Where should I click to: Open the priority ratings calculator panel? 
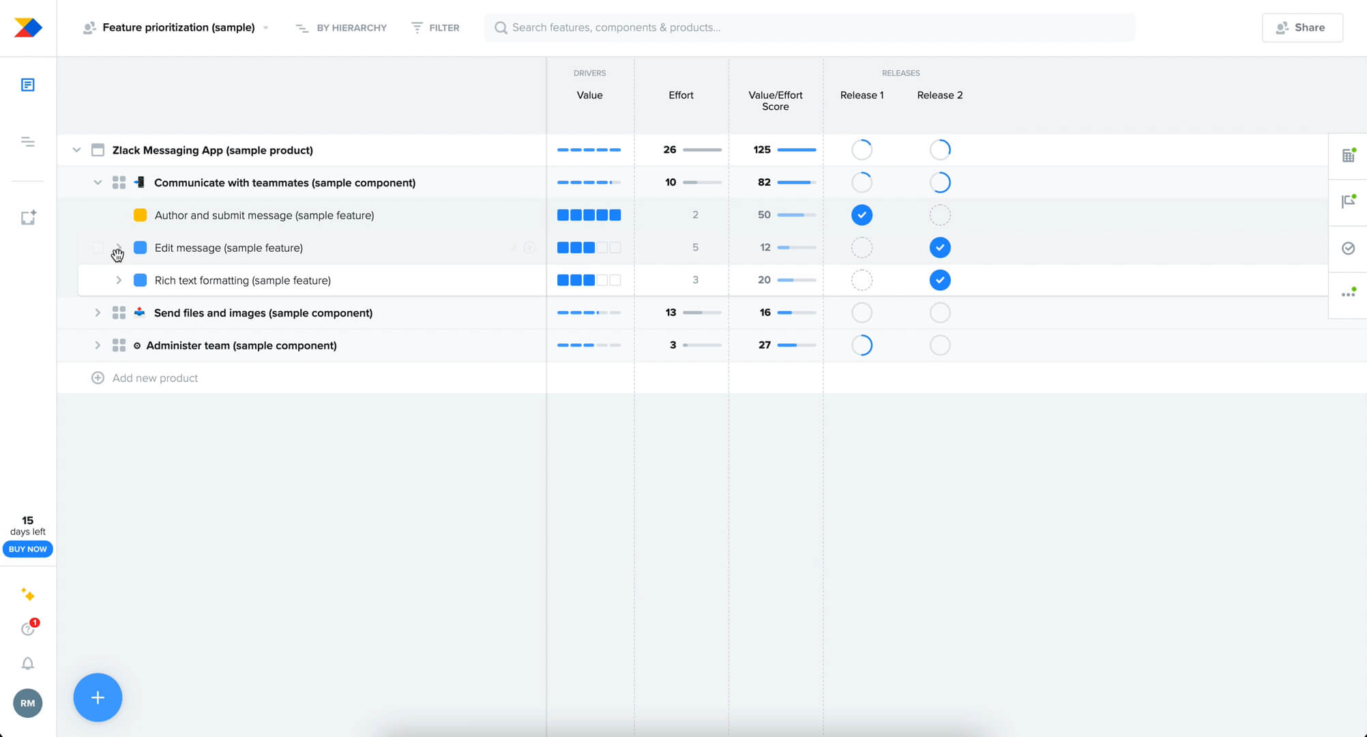click(1348, 156)
